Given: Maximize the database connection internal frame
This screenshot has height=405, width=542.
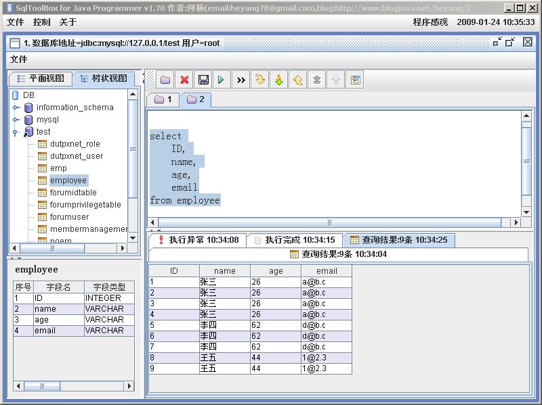Looking at the screenshot, I should pyautogui.click(x=510, y=42).
